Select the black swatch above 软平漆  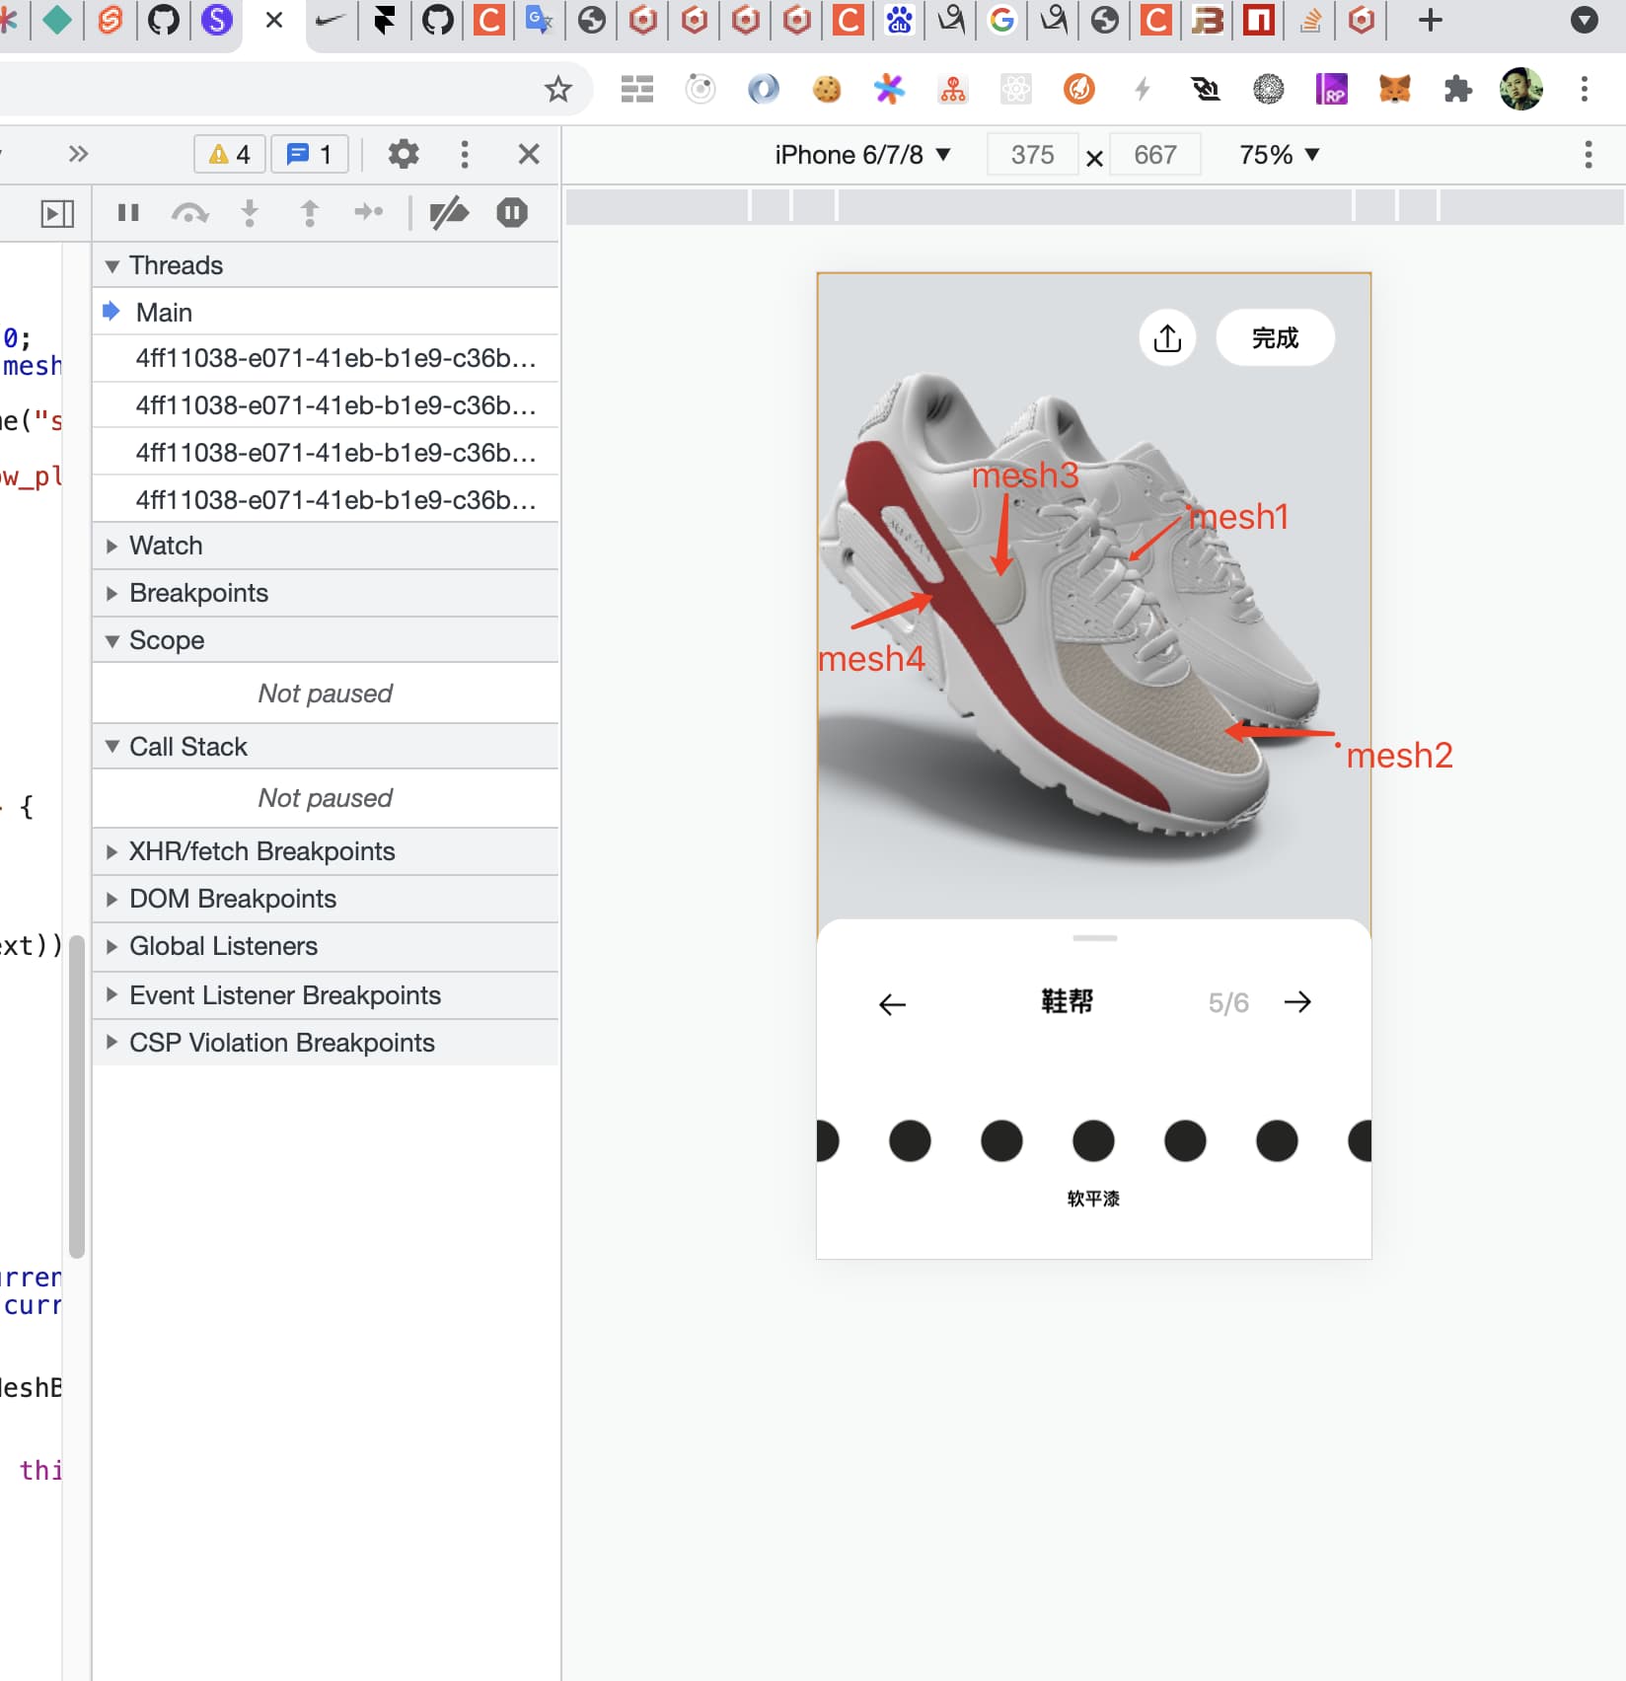coord(1093,1141)
